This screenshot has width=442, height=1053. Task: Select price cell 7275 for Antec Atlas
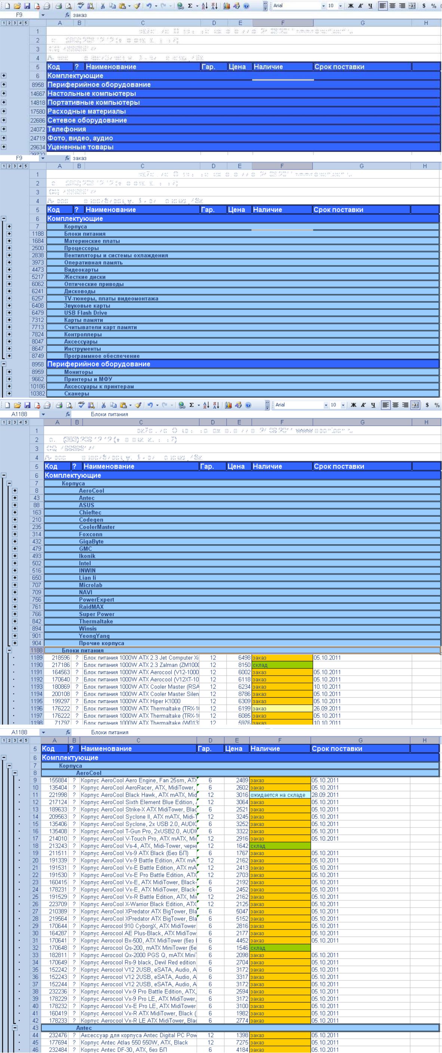[x=237, y=1043]
